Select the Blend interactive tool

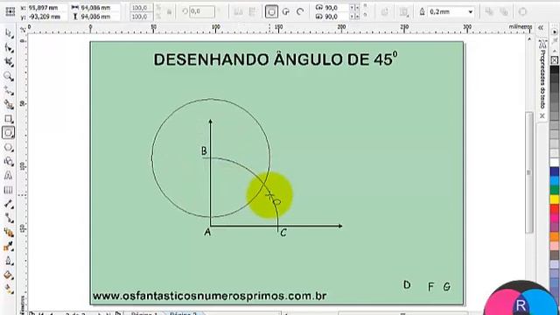[x=9, y=233]
